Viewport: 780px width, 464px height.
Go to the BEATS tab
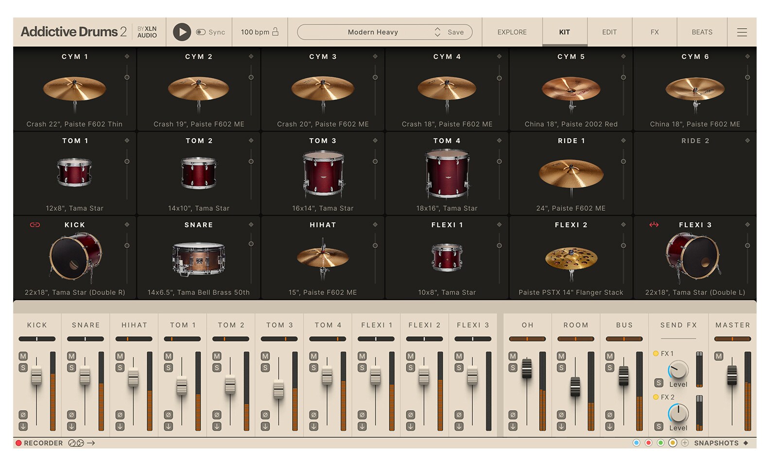tap(702, 32)
